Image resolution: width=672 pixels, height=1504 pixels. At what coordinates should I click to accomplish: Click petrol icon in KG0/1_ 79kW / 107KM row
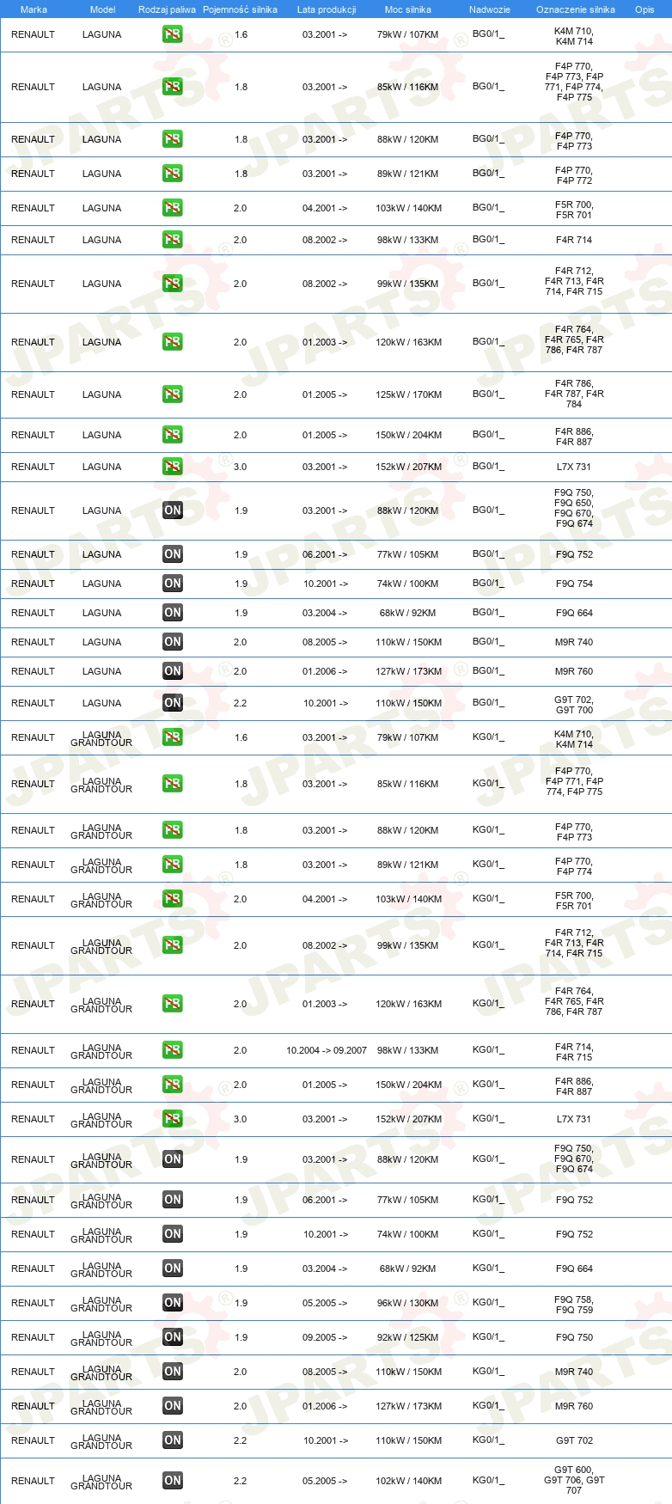173,737
